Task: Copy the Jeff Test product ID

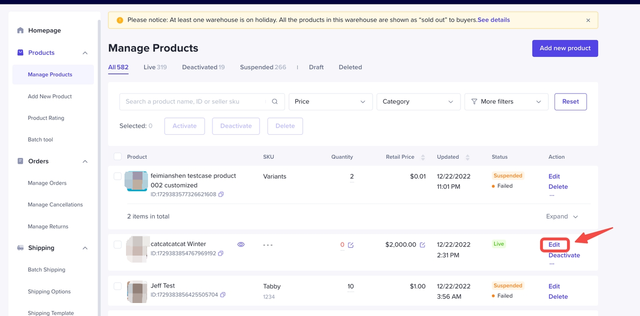Action: pos(223,295)
